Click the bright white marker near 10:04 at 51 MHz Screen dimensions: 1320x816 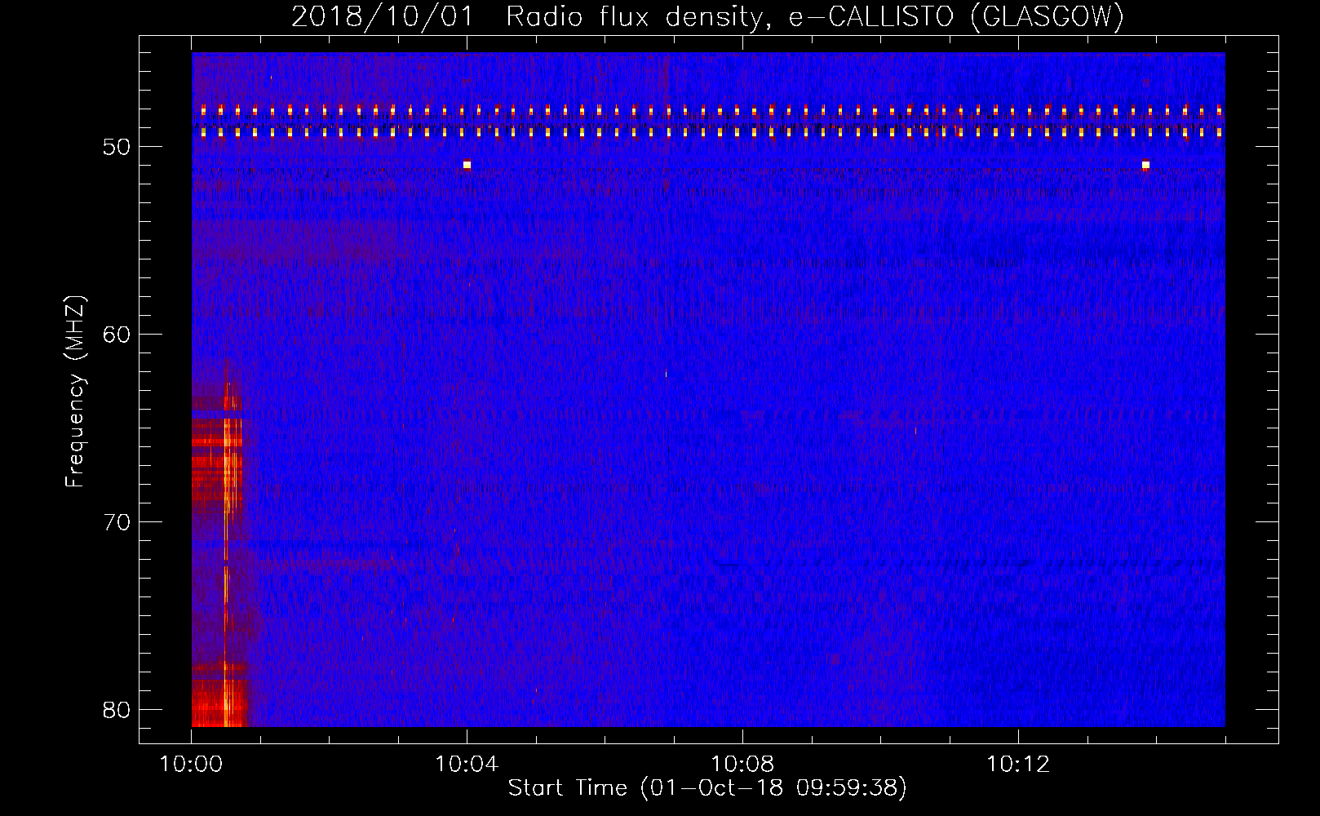coord(467,165)
